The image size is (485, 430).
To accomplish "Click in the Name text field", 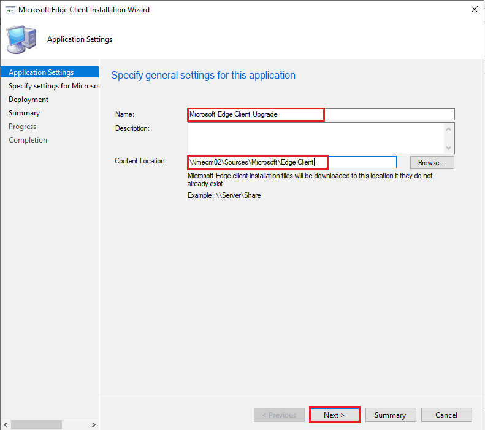I will point(321,114).
